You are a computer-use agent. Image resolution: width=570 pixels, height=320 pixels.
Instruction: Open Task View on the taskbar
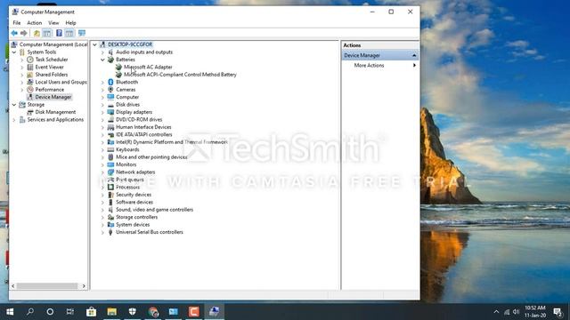point(69,312)
